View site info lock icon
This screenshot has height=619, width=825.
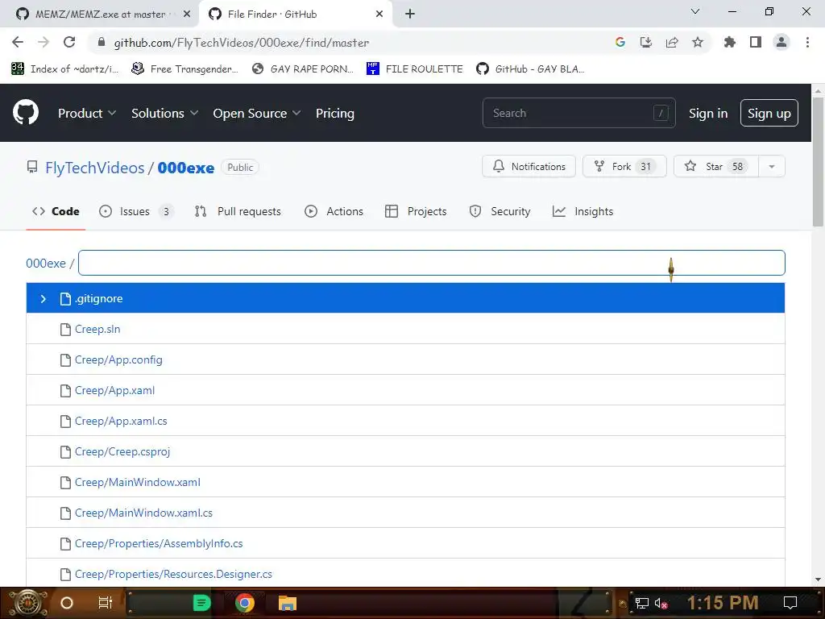click(102, 42)
